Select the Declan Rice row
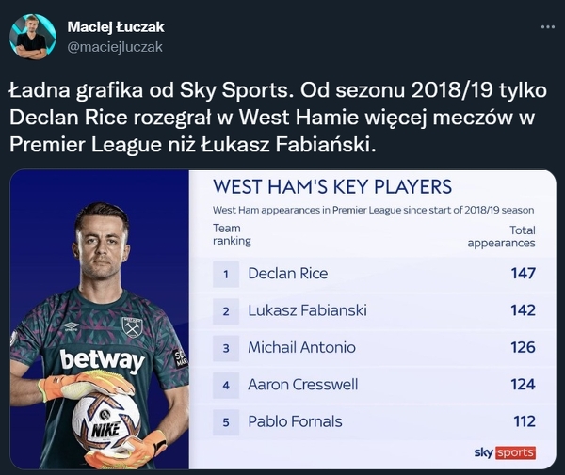Screen dimensions: 565x475 [377, 274]
